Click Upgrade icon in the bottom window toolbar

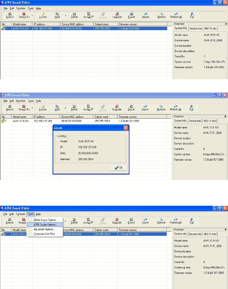tap(117, 221)
